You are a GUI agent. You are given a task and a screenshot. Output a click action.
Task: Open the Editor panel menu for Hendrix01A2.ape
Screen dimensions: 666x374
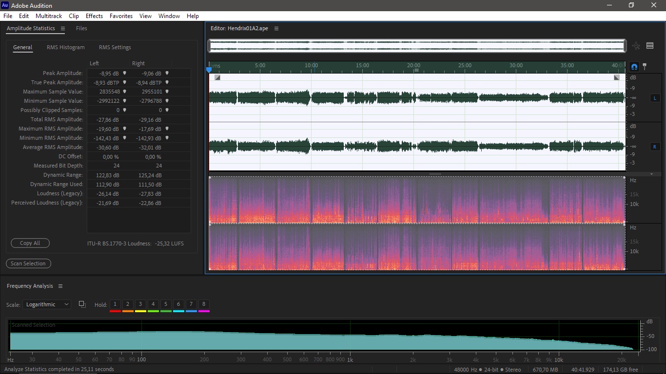click(x=276, y=29)
